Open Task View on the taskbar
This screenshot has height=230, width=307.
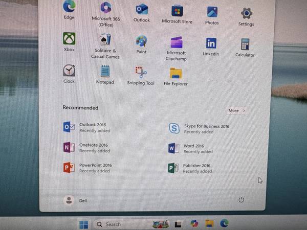(x=178, y=224)
